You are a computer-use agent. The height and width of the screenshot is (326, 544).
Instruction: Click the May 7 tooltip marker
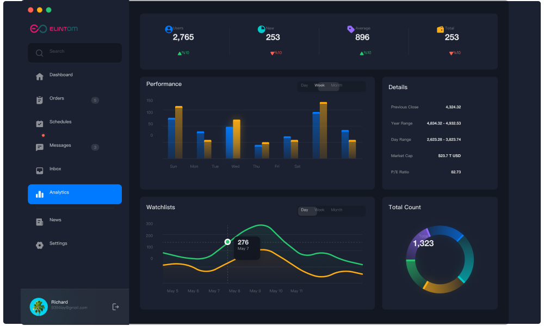point(227,242)
